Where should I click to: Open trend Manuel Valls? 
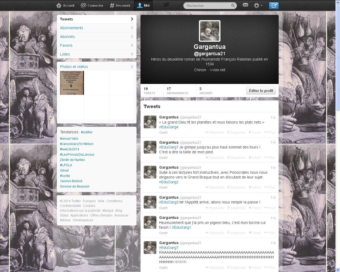[x=69, y=139]
